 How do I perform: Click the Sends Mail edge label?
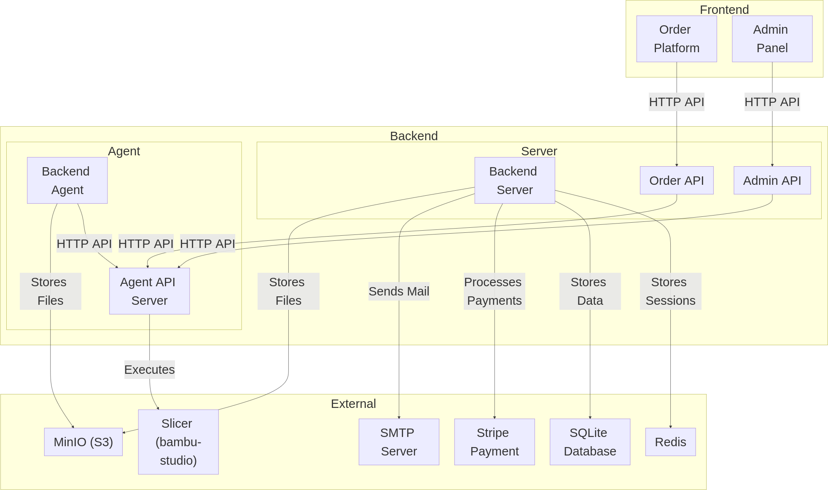(x=399, y=291)
